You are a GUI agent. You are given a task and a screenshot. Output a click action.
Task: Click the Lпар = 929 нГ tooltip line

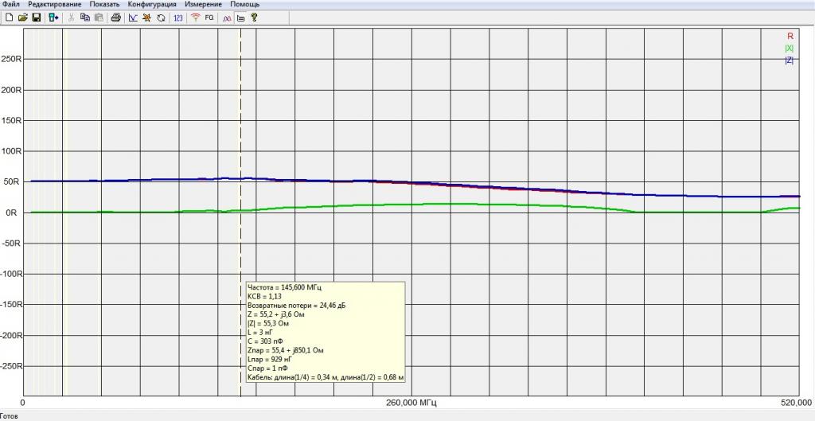(x=271, y=359)
